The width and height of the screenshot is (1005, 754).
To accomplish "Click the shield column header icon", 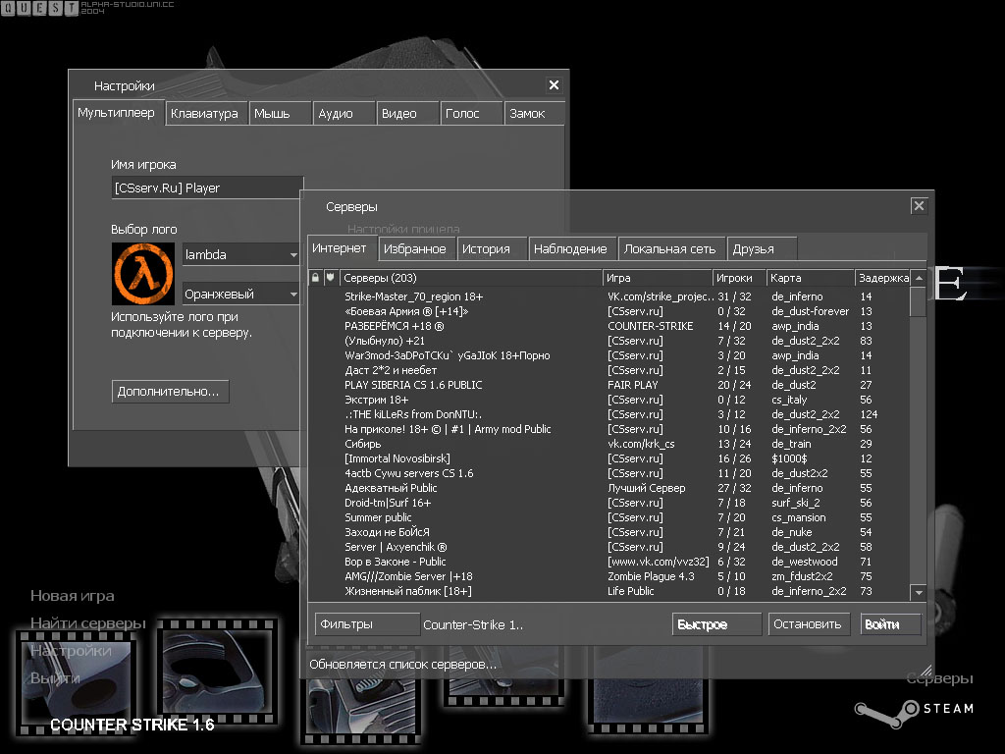I will click(x=331, y=278).
